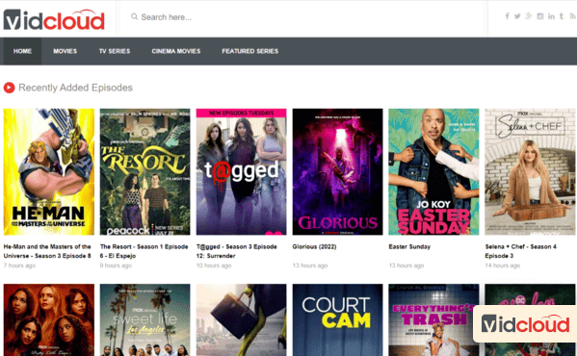Screen dimensions: 577x356
Task: Click 13 hours ago under Glorious
Action: tap(310, 266)
